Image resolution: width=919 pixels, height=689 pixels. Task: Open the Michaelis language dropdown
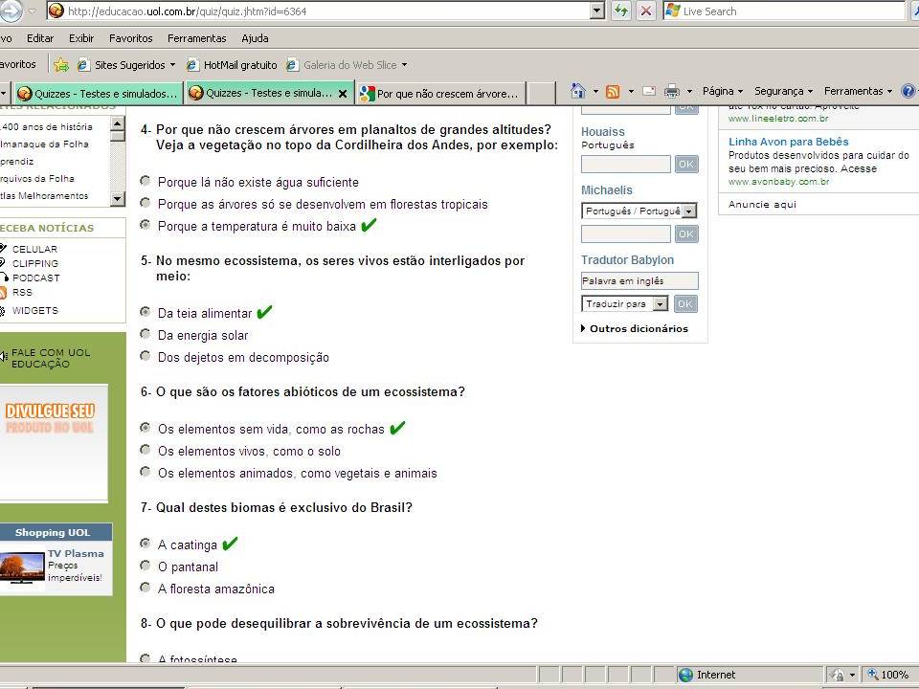pyautogui.click(x=690, y=211)
